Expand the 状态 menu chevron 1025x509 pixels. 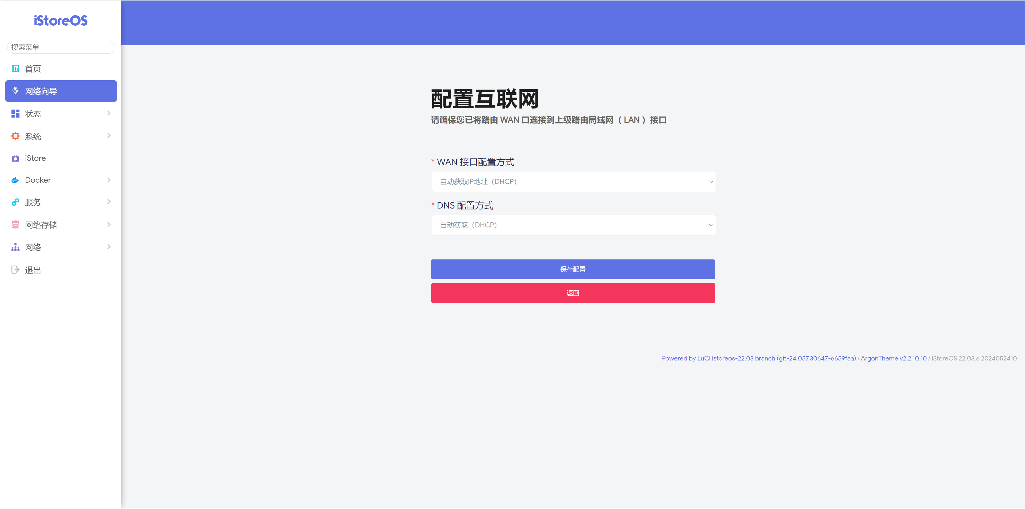pyautogui.click(x=109, y=113)
